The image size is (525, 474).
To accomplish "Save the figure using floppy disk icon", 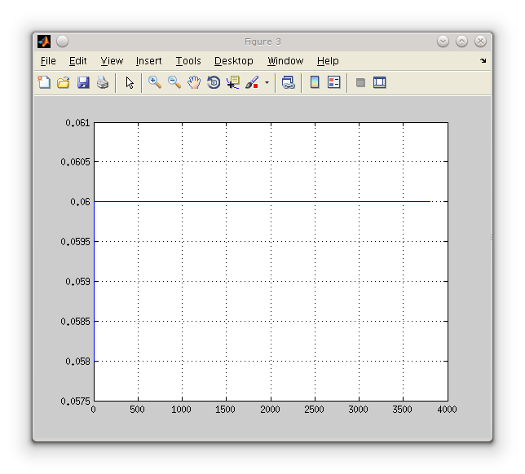I will coord(83,82).
